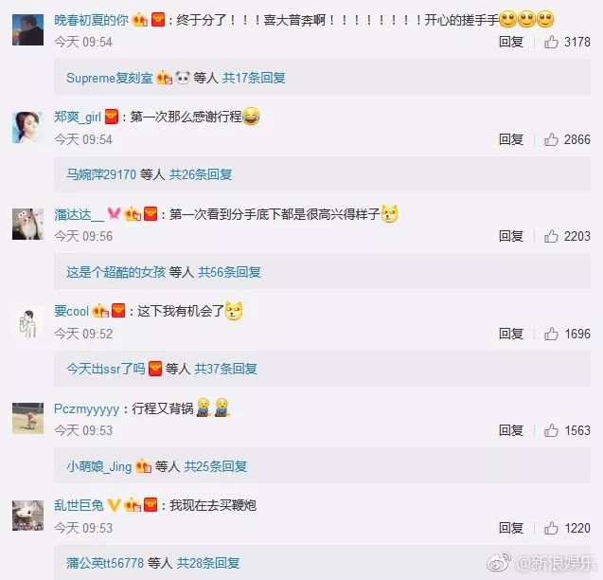Click 潘达达__'s avatar thumbnail
Image resolution: width=603 pixels, height=580 pixels.
pos(27,225)
